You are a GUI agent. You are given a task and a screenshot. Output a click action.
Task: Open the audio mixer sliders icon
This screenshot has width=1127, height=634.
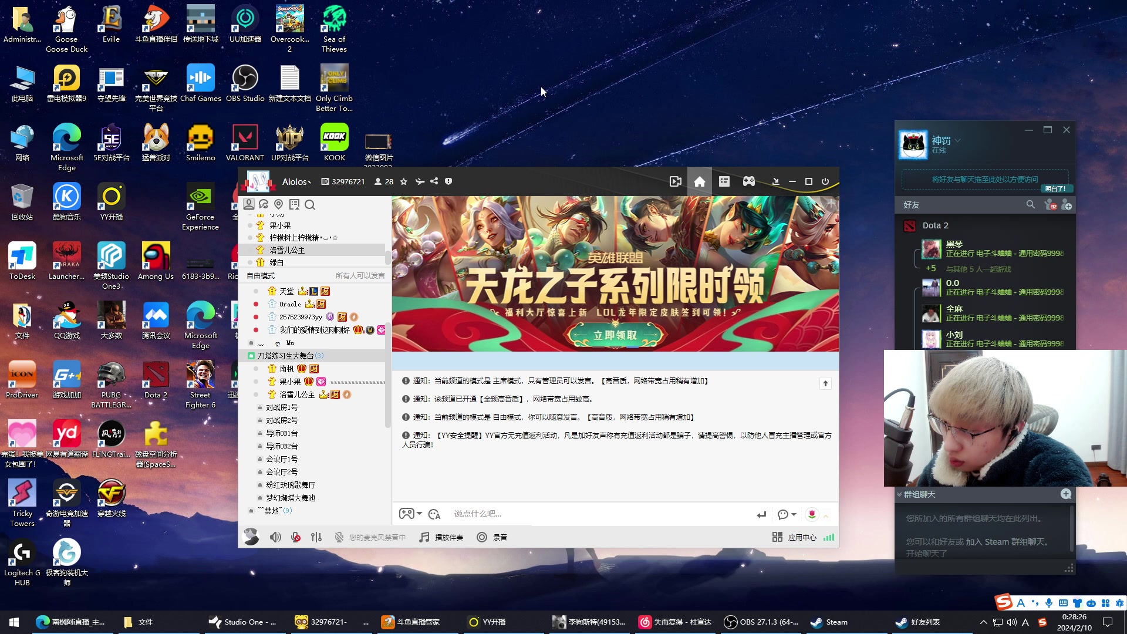point(316,537)
